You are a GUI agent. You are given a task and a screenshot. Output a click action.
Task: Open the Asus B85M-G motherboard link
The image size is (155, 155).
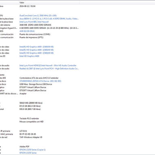49,19
